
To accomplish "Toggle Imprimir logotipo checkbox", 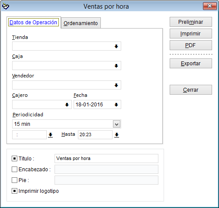I will point(14,191).
